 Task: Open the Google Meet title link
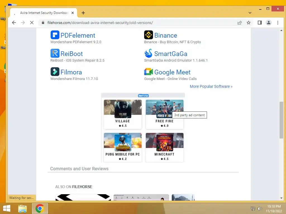tap(172, 72)
